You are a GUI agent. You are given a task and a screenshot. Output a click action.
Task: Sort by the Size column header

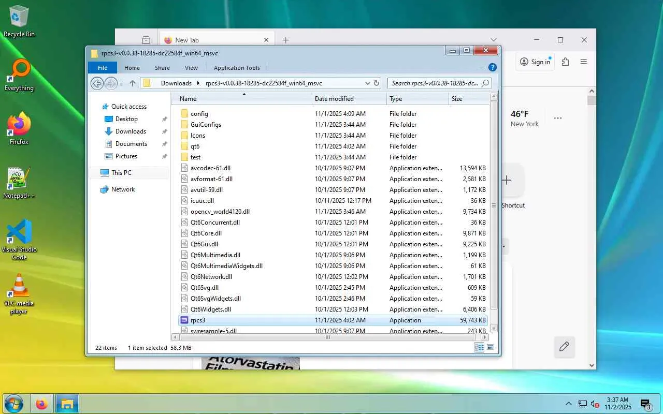pos(468,98)
